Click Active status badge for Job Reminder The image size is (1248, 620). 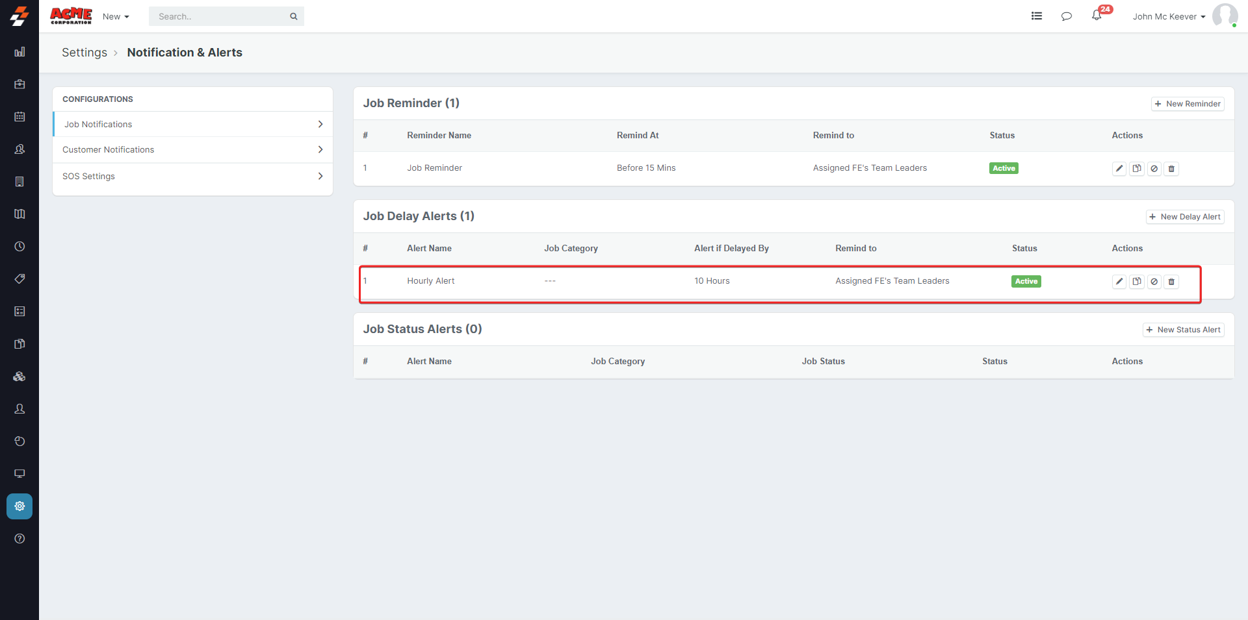[1004, 168]
